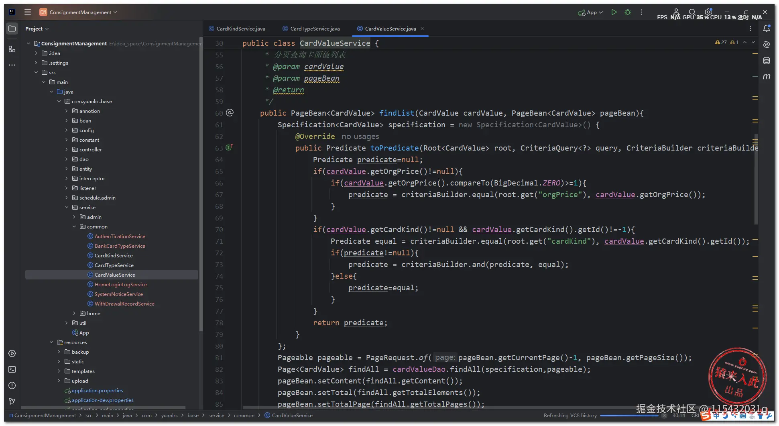Screen dimensions: 779x426
Task: Debug the App configuration
Action: coord(628,12)
